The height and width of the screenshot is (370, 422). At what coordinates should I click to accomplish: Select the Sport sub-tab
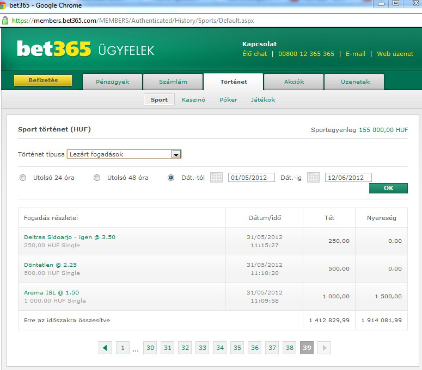click(x=159, y=99)
